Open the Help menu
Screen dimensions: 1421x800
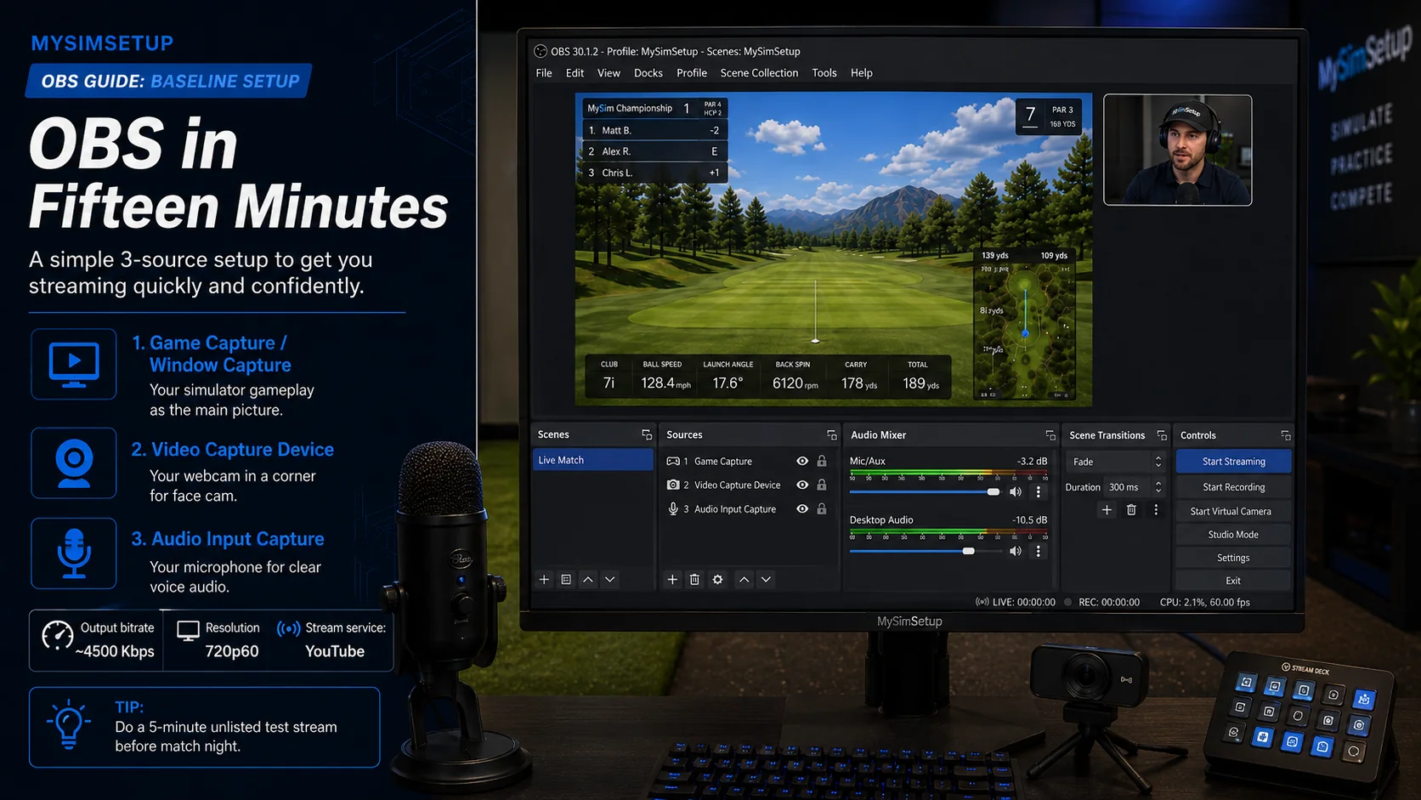point(861,73)
